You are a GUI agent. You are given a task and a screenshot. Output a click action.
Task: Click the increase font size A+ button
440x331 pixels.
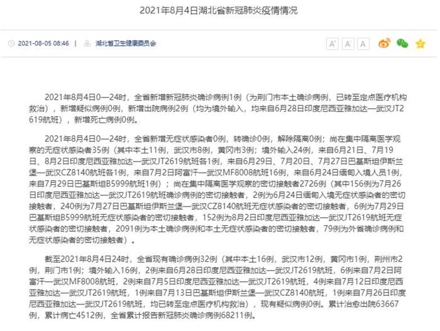click(333, 43)
